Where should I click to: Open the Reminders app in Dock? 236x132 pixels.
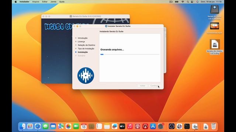(x=99, y=126)
